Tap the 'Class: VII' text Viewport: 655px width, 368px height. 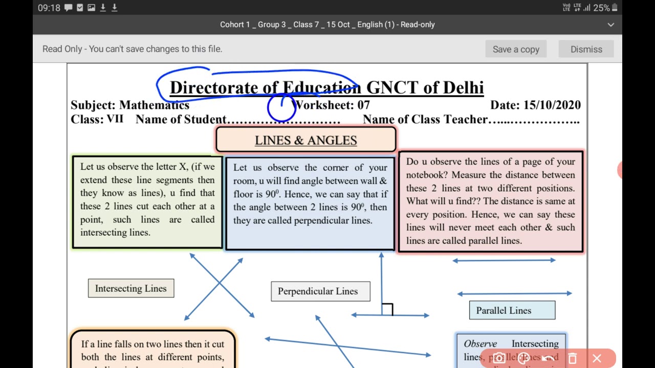(97, 119)
